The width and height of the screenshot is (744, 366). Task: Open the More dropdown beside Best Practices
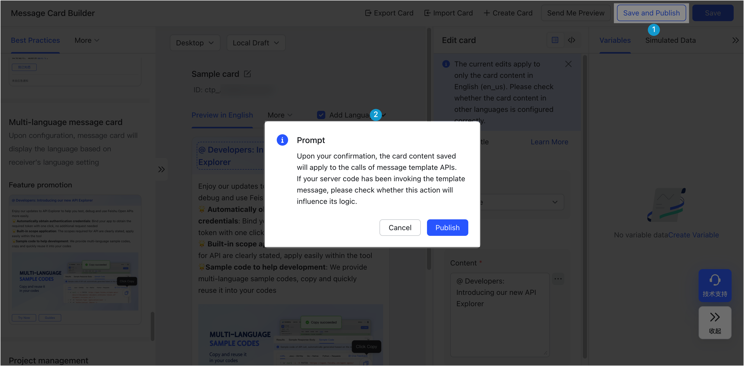click(x=87, y=40)
